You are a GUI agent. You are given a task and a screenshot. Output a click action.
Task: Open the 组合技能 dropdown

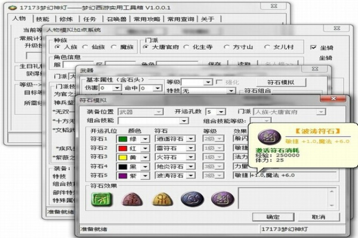point(184,121)
